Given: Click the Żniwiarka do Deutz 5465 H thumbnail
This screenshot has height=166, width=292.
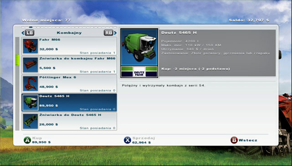Looking at the screenshot, I should 30,121.
